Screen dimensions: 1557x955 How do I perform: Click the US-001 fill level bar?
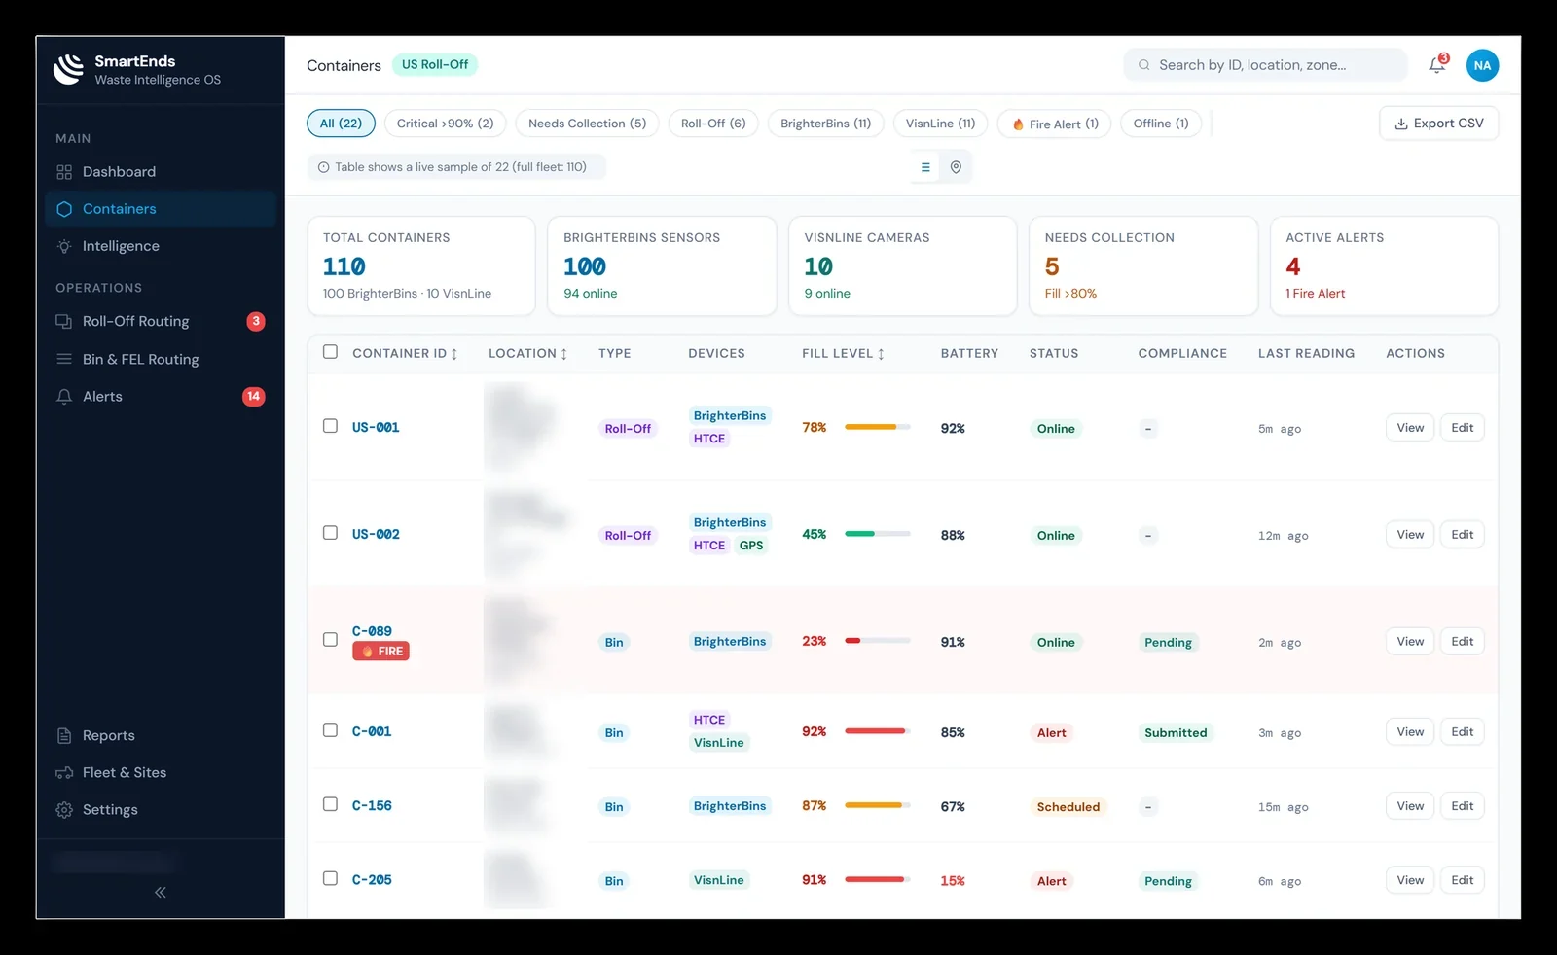pyautogui.click(x=878, y=427)
